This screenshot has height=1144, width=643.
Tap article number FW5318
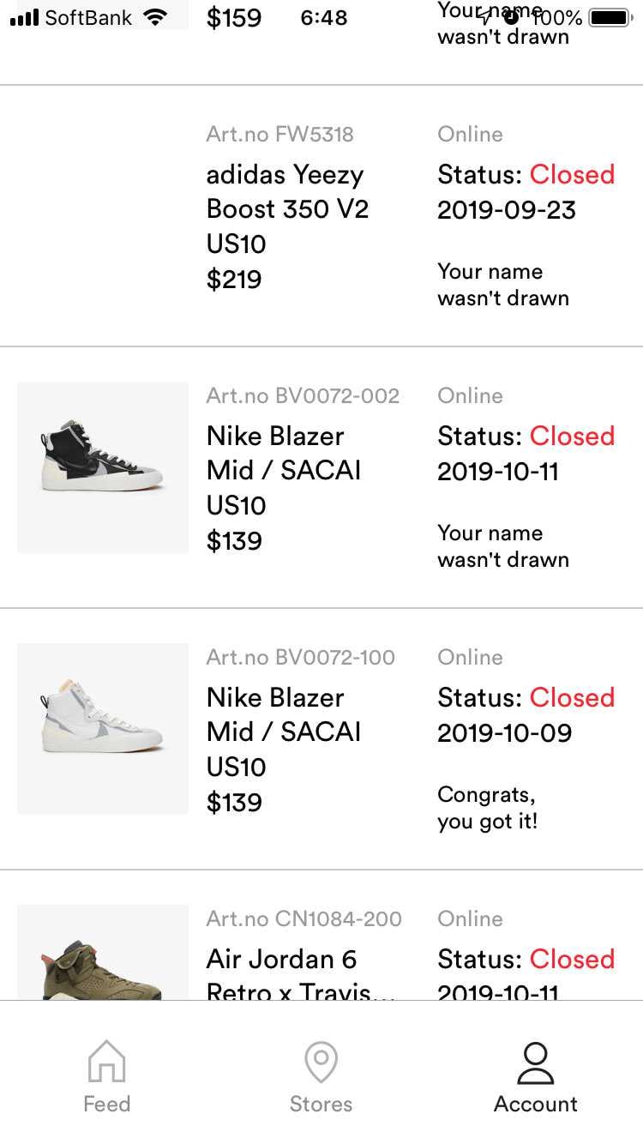pos(279,135)
